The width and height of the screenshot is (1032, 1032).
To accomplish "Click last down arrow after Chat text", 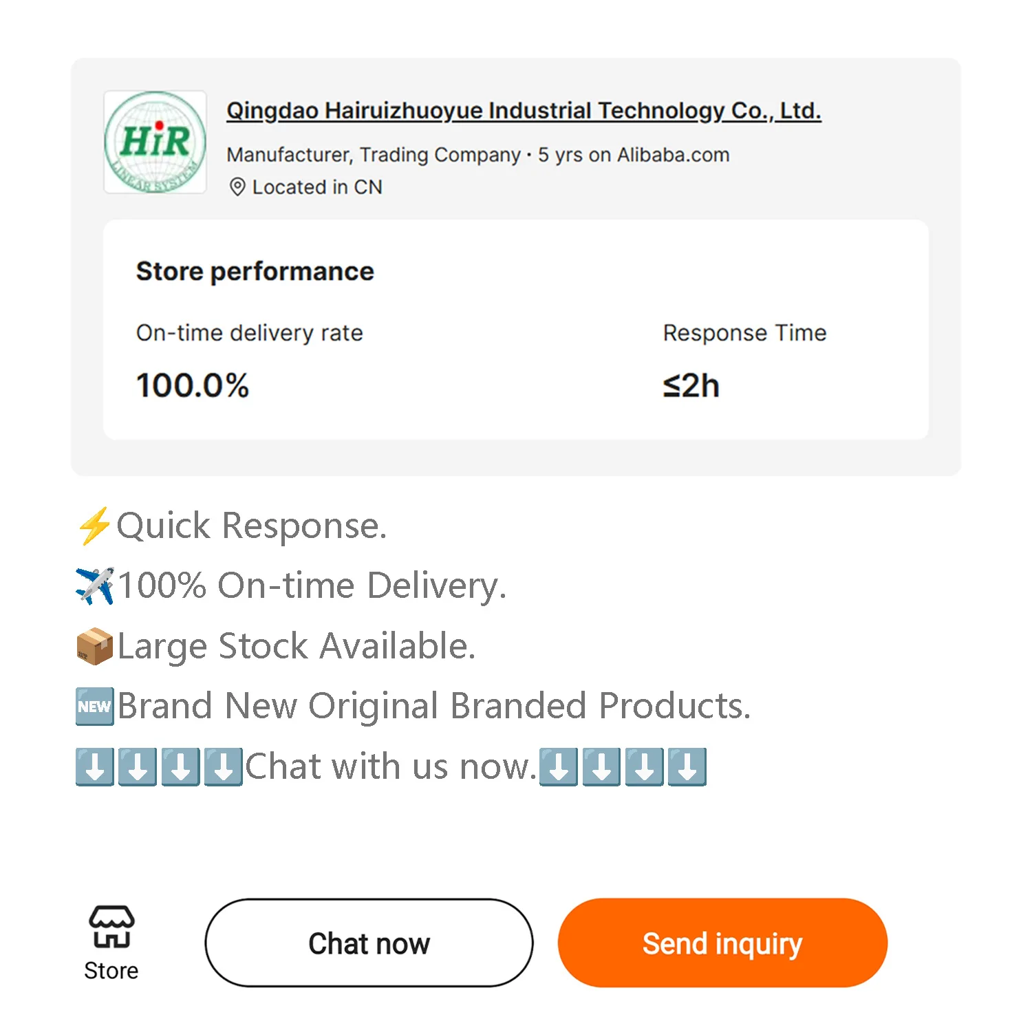I will pos(687,766).
